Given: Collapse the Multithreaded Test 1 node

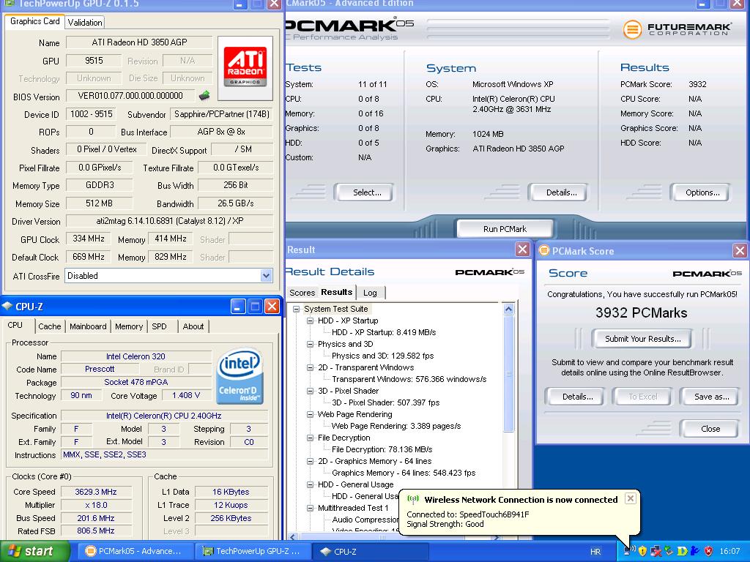Looking at the screenshot, I should [310, 508].
